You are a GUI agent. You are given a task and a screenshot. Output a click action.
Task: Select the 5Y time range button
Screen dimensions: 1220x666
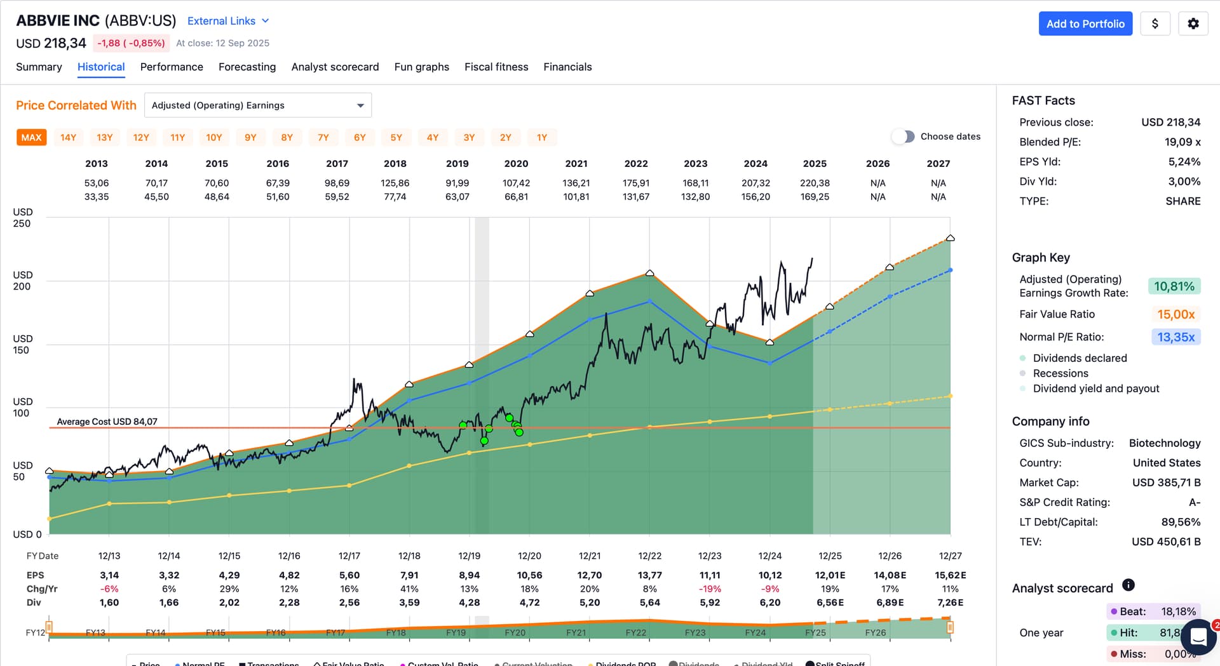pos(396,137)
